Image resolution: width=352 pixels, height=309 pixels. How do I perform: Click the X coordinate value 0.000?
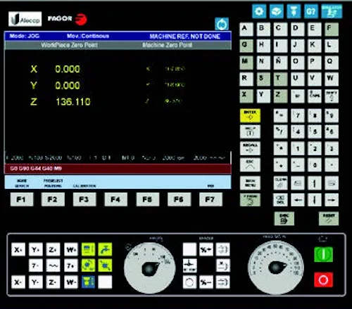[68, 69]
